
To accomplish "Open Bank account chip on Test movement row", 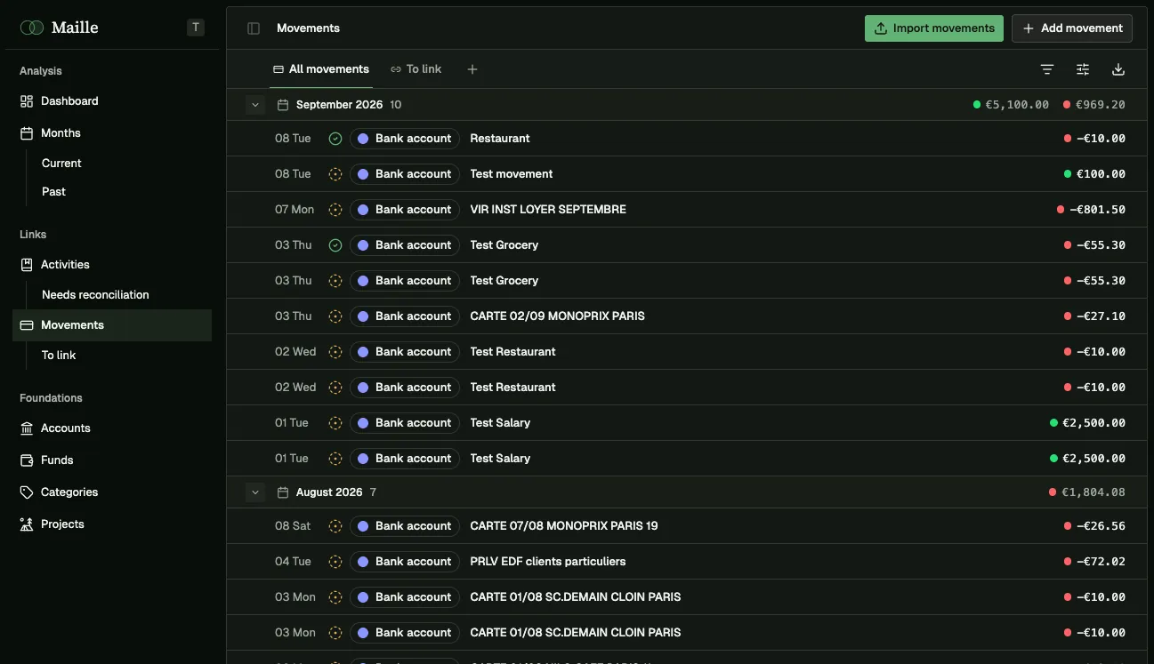I will (x=405, y=174).
